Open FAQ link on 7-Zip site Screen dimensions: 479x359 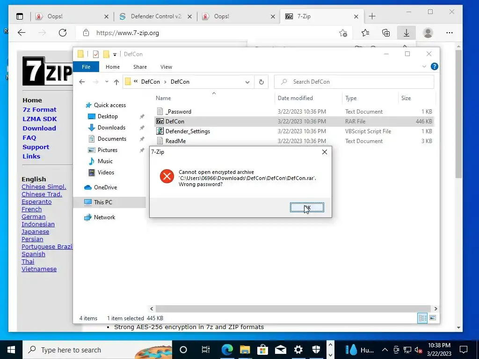coord(29,138)
